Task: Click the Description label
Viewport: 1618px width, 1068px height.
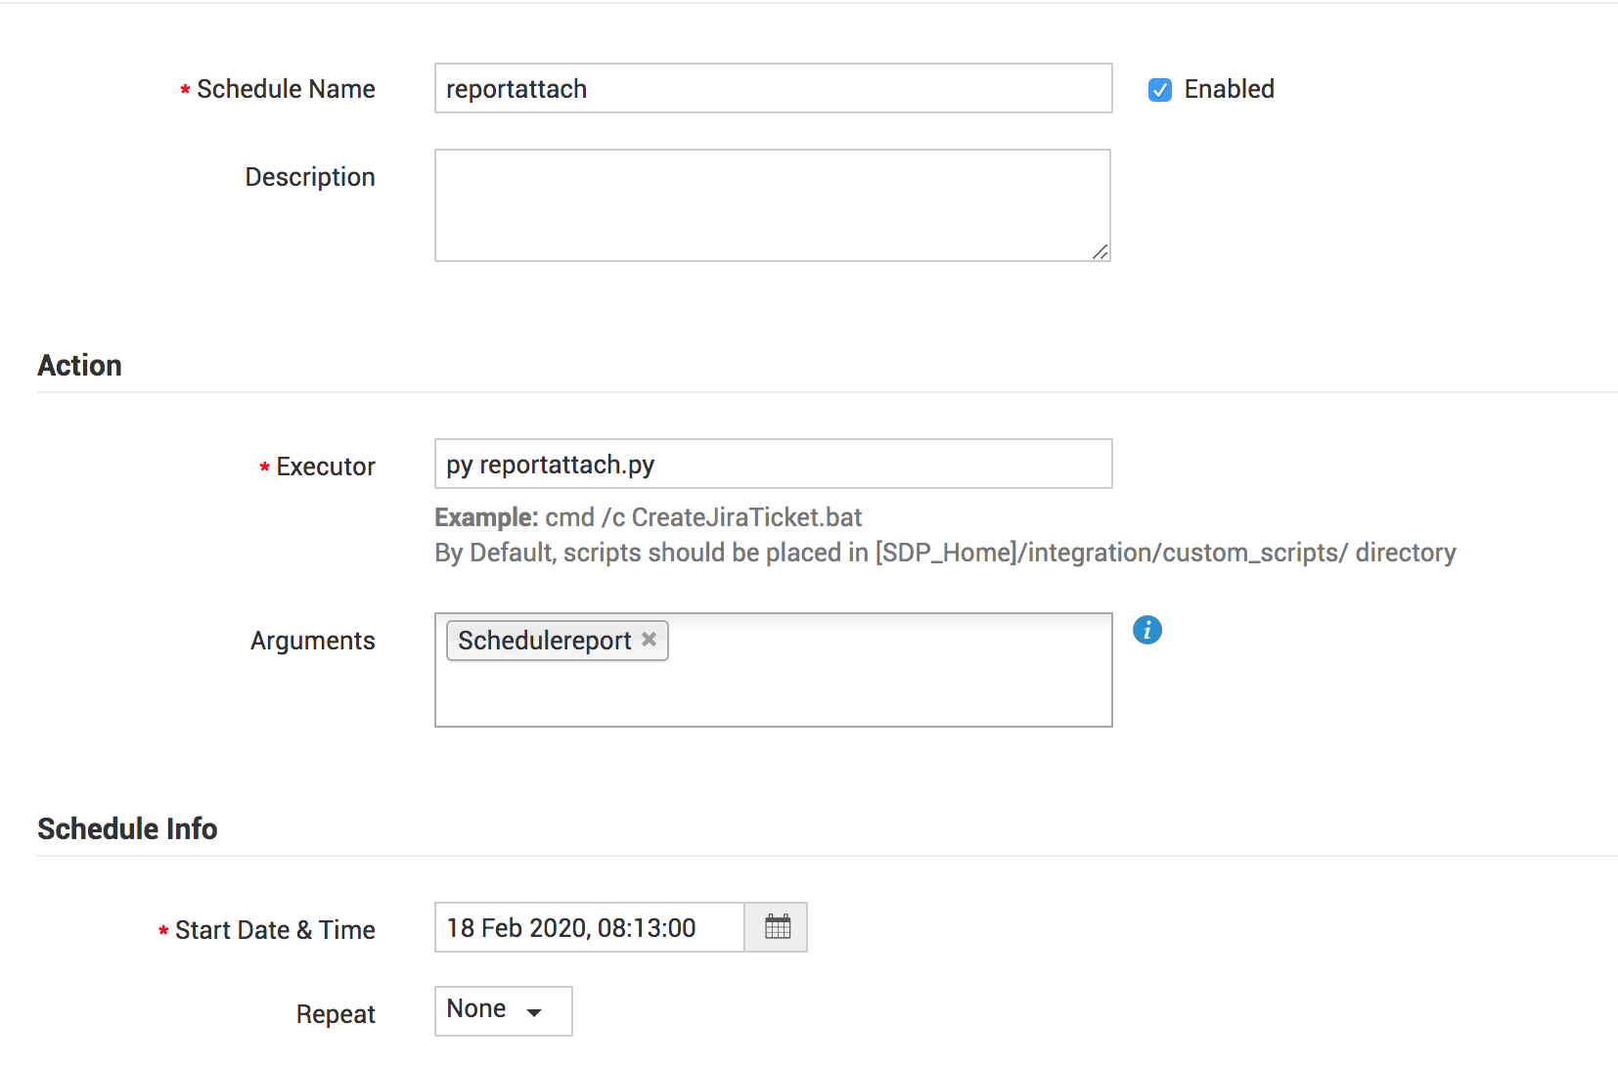Action: [309, 177]
